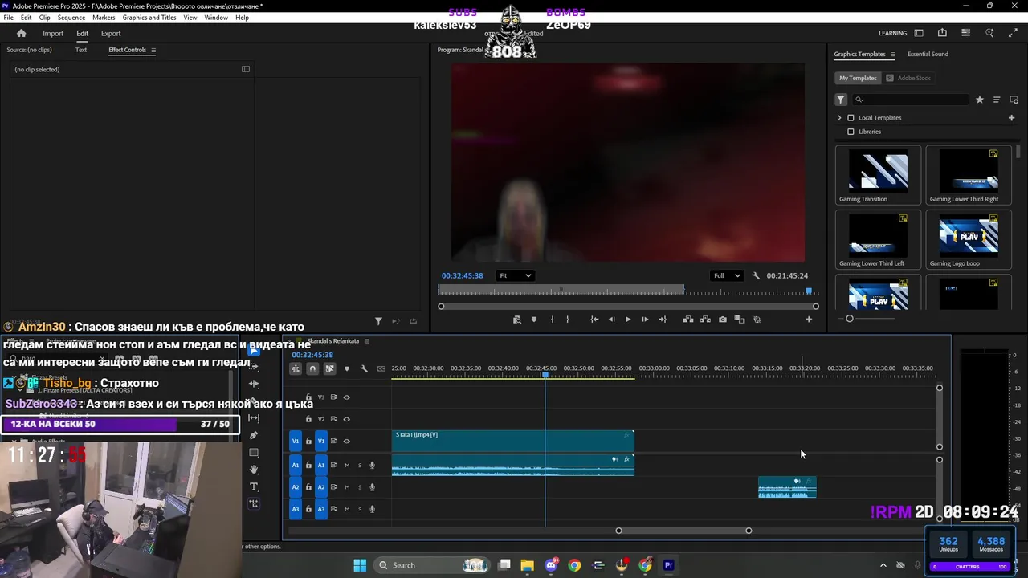Solo audio track A2
Image resolution: width=1028 pixels, height=578 pixels.
pyautogui.click(x=360, y=487)
